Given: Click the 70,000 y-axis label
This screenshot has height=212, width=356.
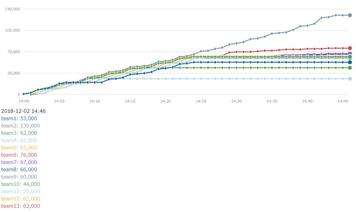Looking at the screenshot, I should tap(14, 52).
